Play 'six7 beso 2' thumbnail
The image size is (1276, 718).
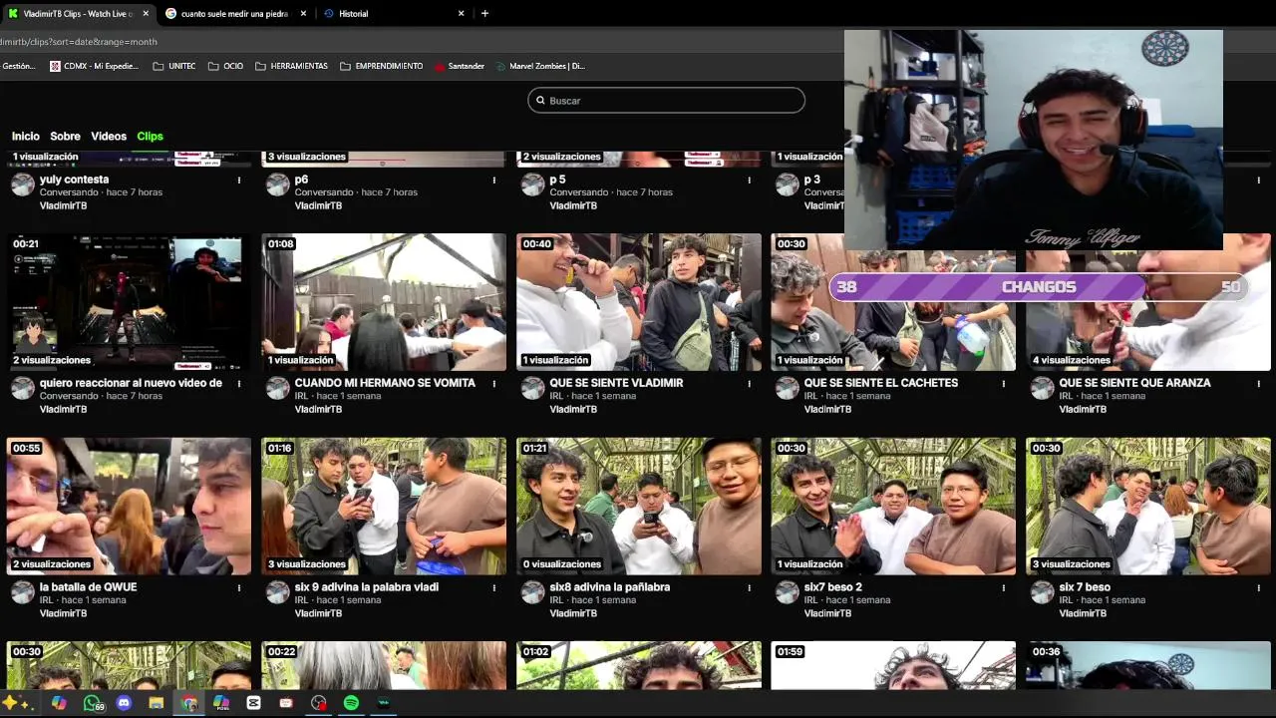[893, 507]
